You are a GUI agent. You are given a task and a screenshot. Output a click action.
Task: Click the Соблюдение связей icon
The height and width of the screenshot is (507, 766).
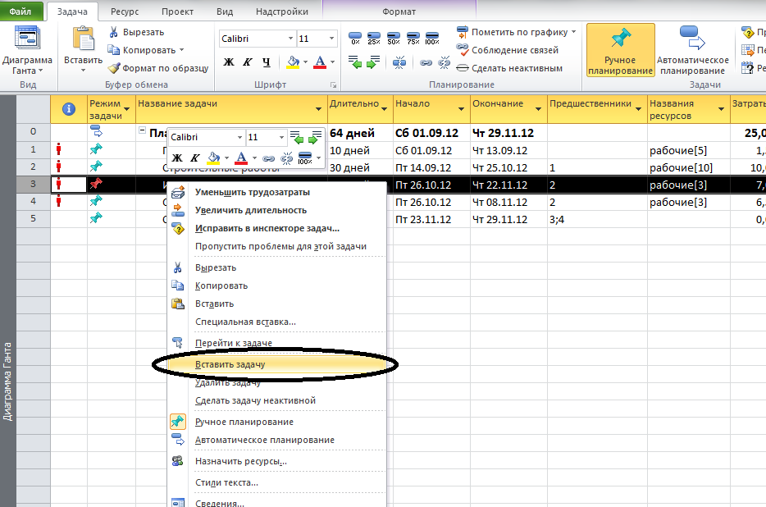tap(462, 49)
